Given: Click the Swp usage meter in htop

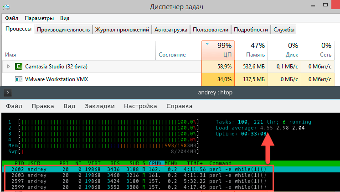Looking at the screenshot, I should [103, 151].
